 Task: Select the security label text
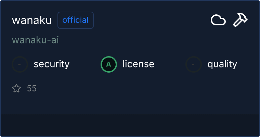click(x=52, y=64)
